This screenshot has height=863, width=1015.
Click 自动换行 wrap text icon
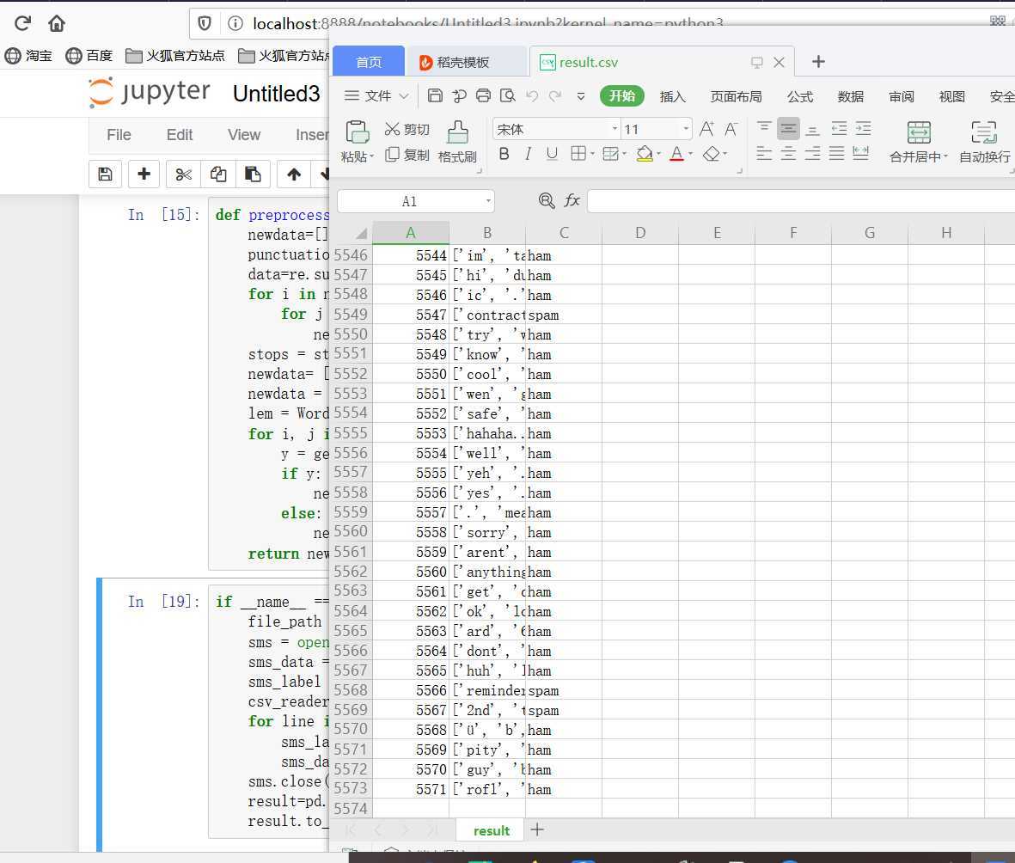point(983,132)
